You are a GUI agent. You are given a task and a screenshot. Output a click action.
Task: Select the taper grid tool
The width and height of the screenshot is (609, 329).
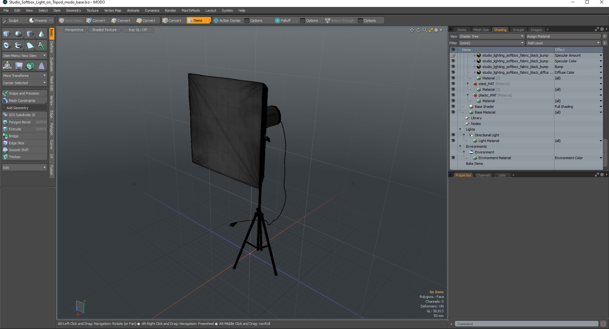41,66
